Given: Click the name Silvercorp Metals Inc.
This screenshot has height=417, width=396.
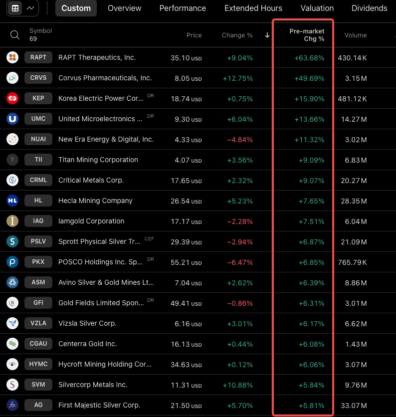Looking at the screenshot, I should 93,385.
